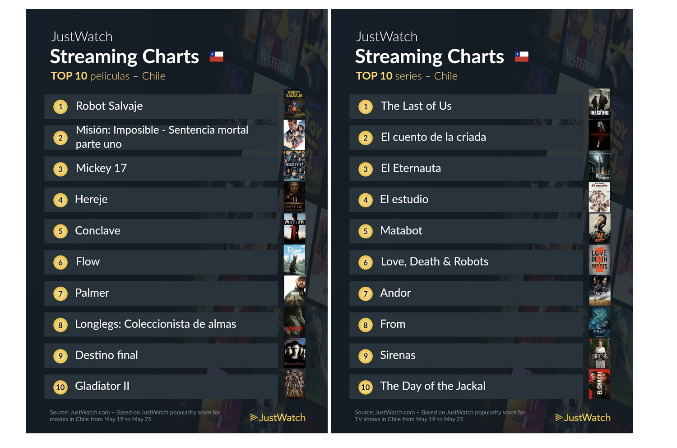Open the Misión: Imposible Sentencia mortal entry
Screen dimensions: 677x448
[161, 137]
